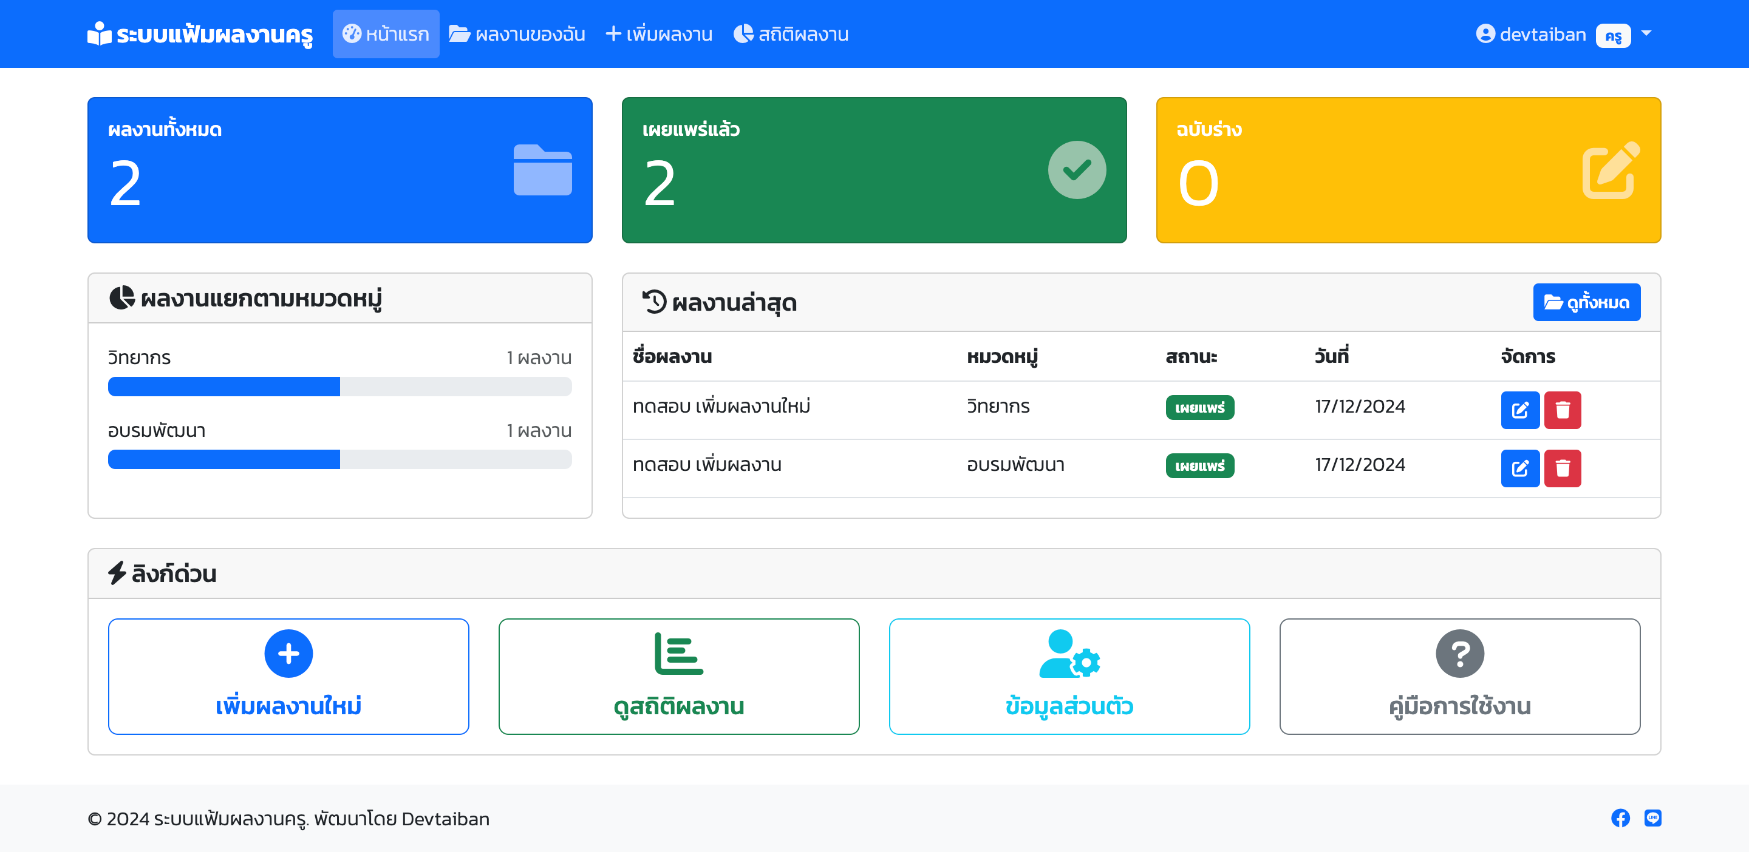
Task: Click edit icon for ทดสอบ เพิ่มผลงานใหม่ row
Action: [1519, 410]
